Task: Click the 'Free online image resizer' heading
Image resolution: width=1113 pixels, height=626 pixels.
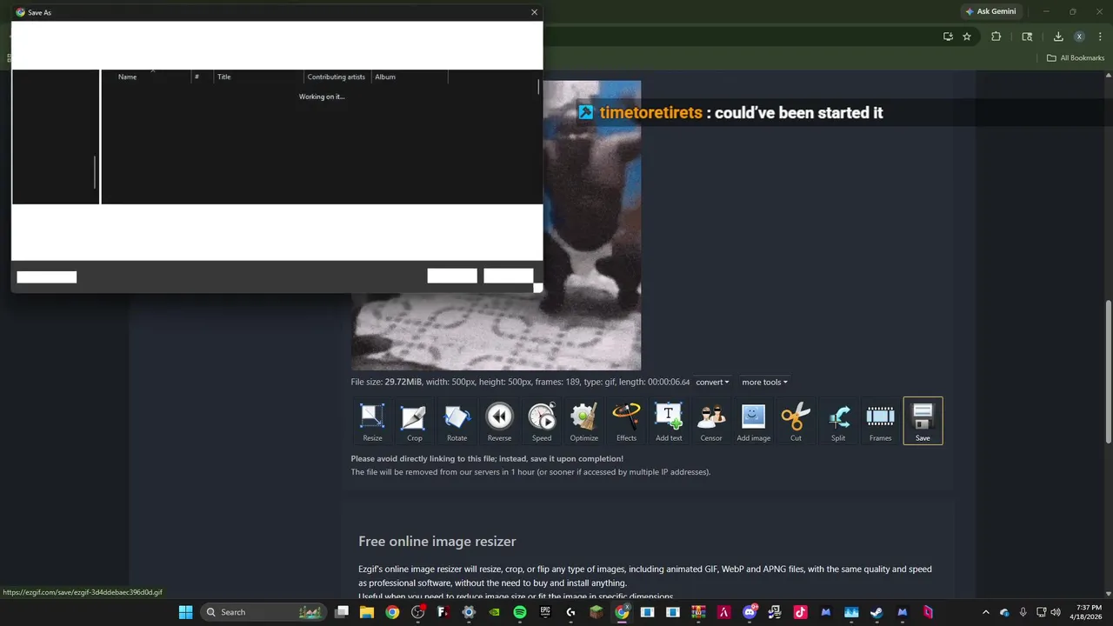Action: 437,542
